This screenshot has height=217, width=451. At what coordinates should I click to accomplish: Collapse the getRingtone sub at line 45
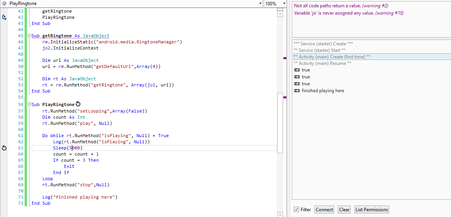[29, 36]
